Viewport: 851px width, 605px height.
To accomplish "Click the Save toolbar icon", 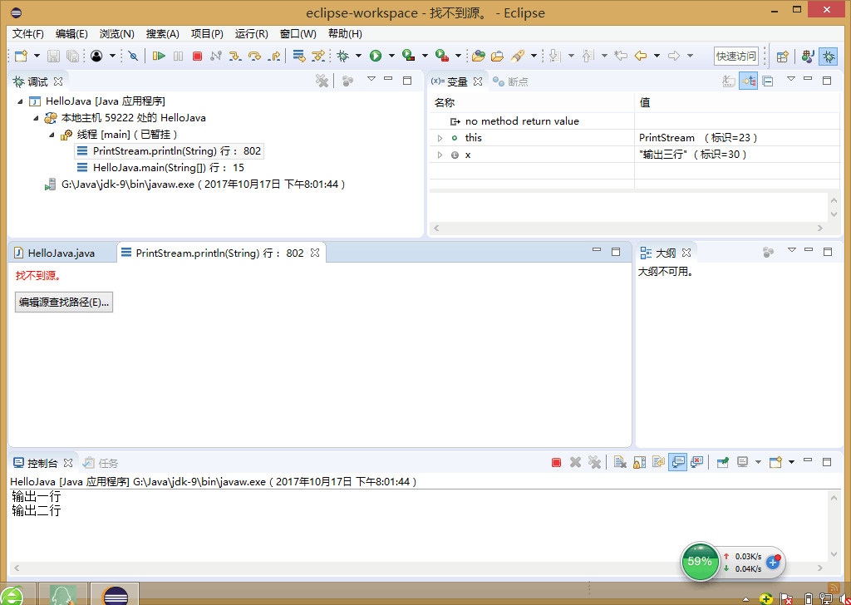I will [54, 56].
